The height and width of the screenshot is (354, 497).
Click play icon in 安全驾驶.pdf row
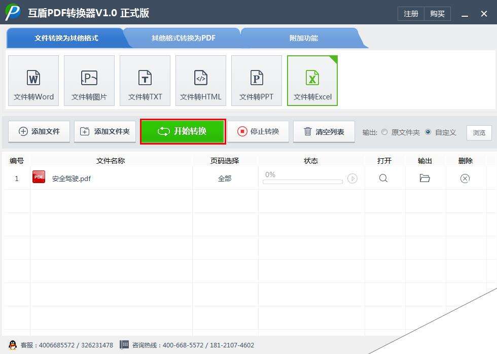click(352, 179)
